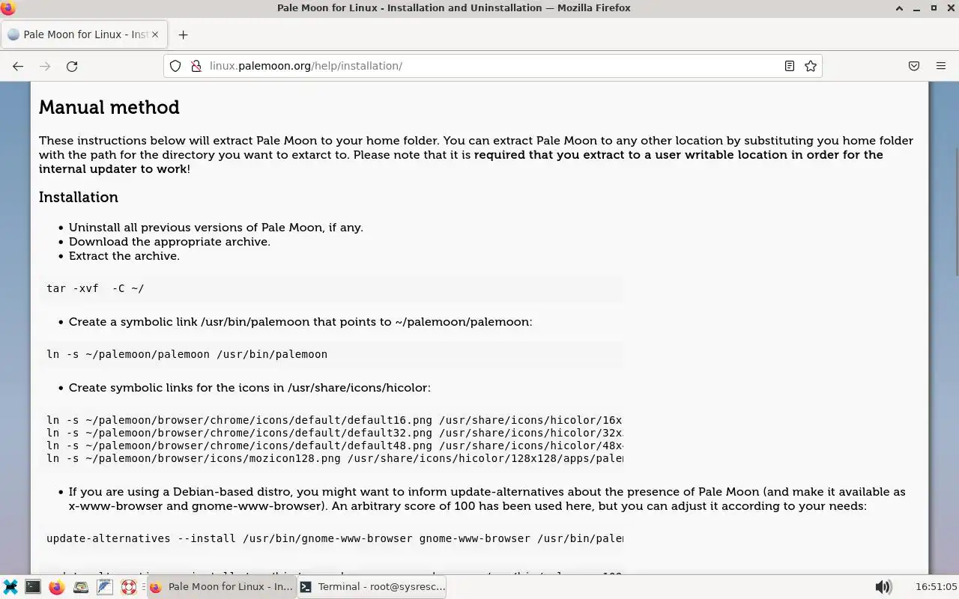Screen dimensions: 959x599
Task: Click the 'ln -s ~/palemoon/palemoon /usr/bin/palemoon' command
Action: 187,354
